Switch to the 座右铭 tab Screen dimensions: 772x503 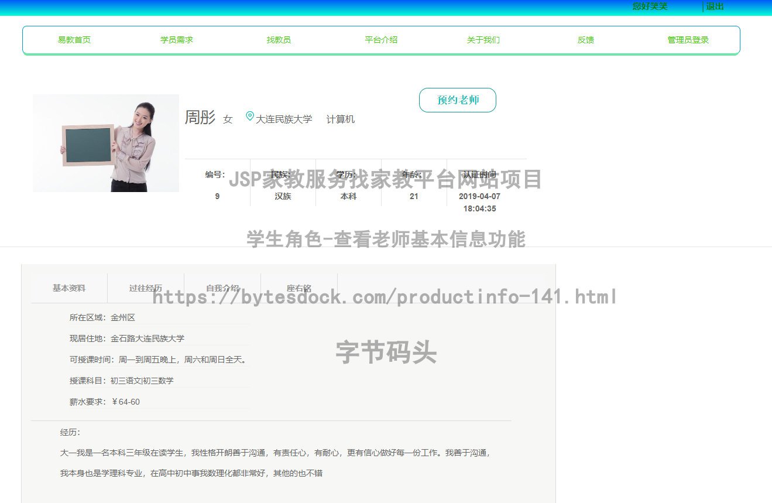click(x=299, y=288)
